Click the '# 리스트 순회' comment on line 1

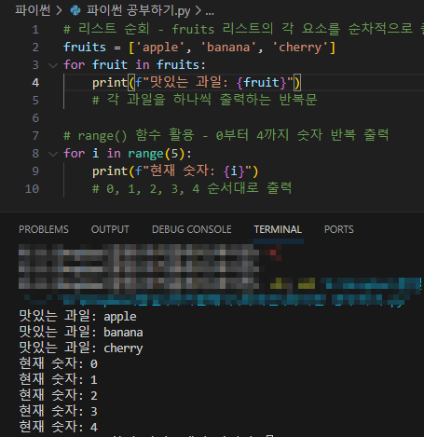[243, 29]
